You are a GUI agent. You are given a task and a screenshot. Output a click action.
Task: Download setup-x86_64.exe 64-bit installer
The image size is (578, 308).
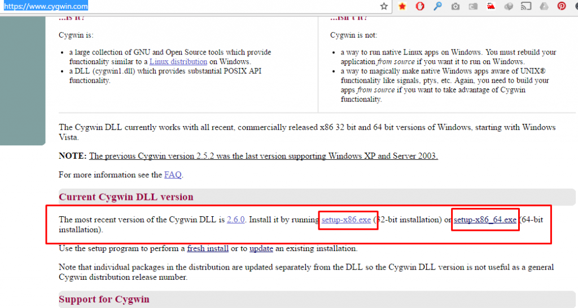click(485, 220)
